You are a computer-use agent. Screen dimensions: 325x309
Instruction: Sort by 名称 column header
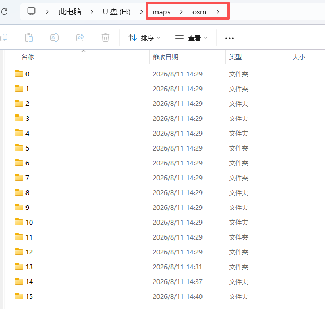[28, 57]
